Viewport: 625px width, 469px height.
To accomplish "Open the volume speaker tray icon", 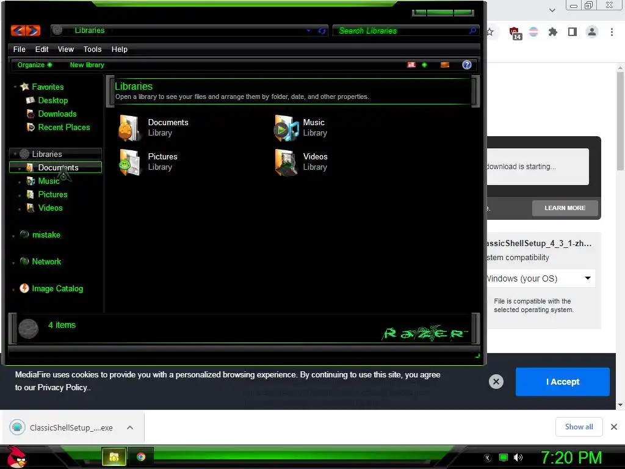I will coord(518,457).
